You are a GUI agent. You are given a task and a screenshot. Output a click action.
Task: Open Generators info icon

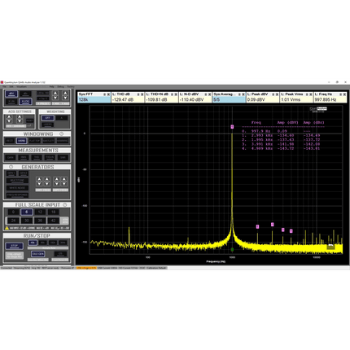[x=11, y=167]
